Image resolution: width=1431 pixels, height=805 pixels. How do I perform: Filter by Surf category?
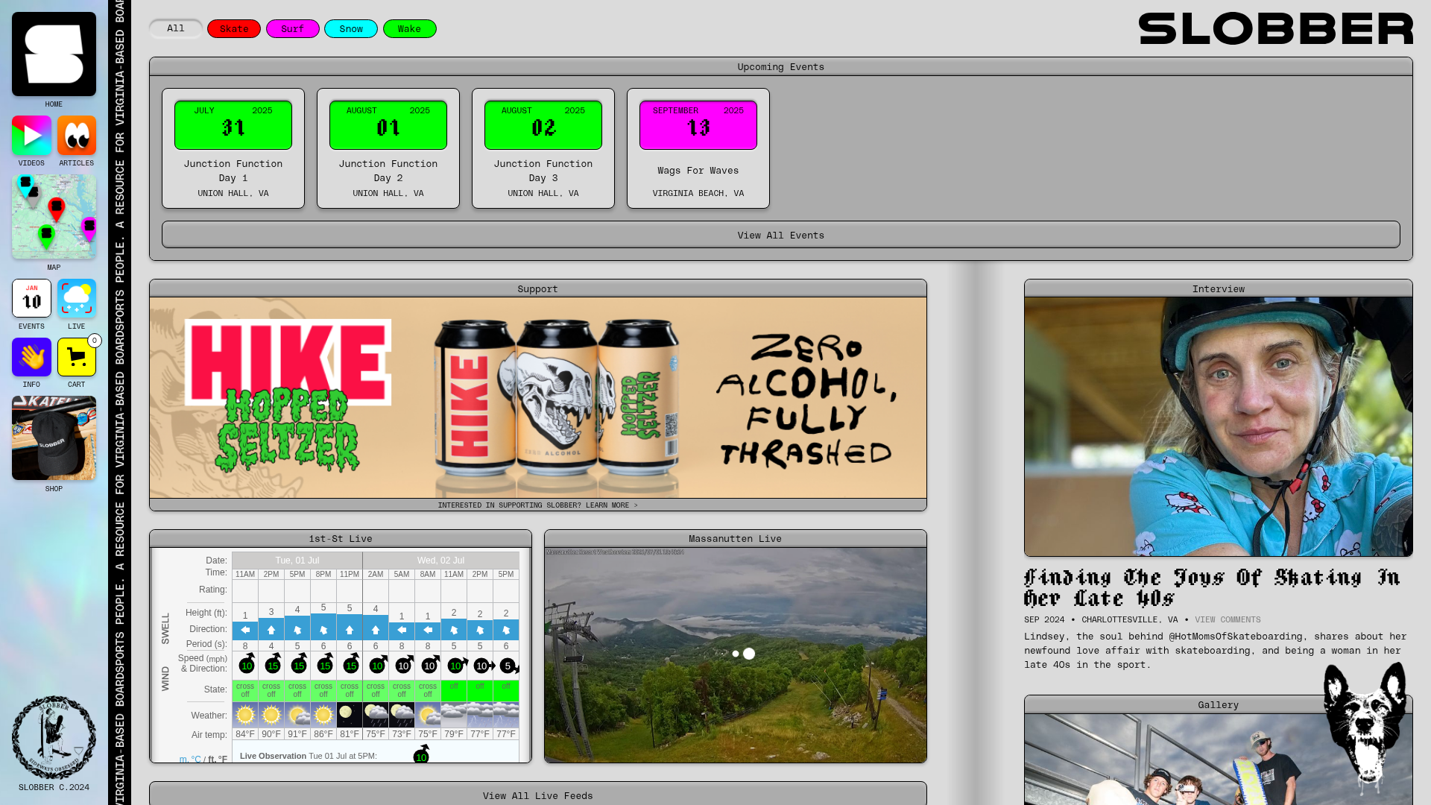(293, 28)
